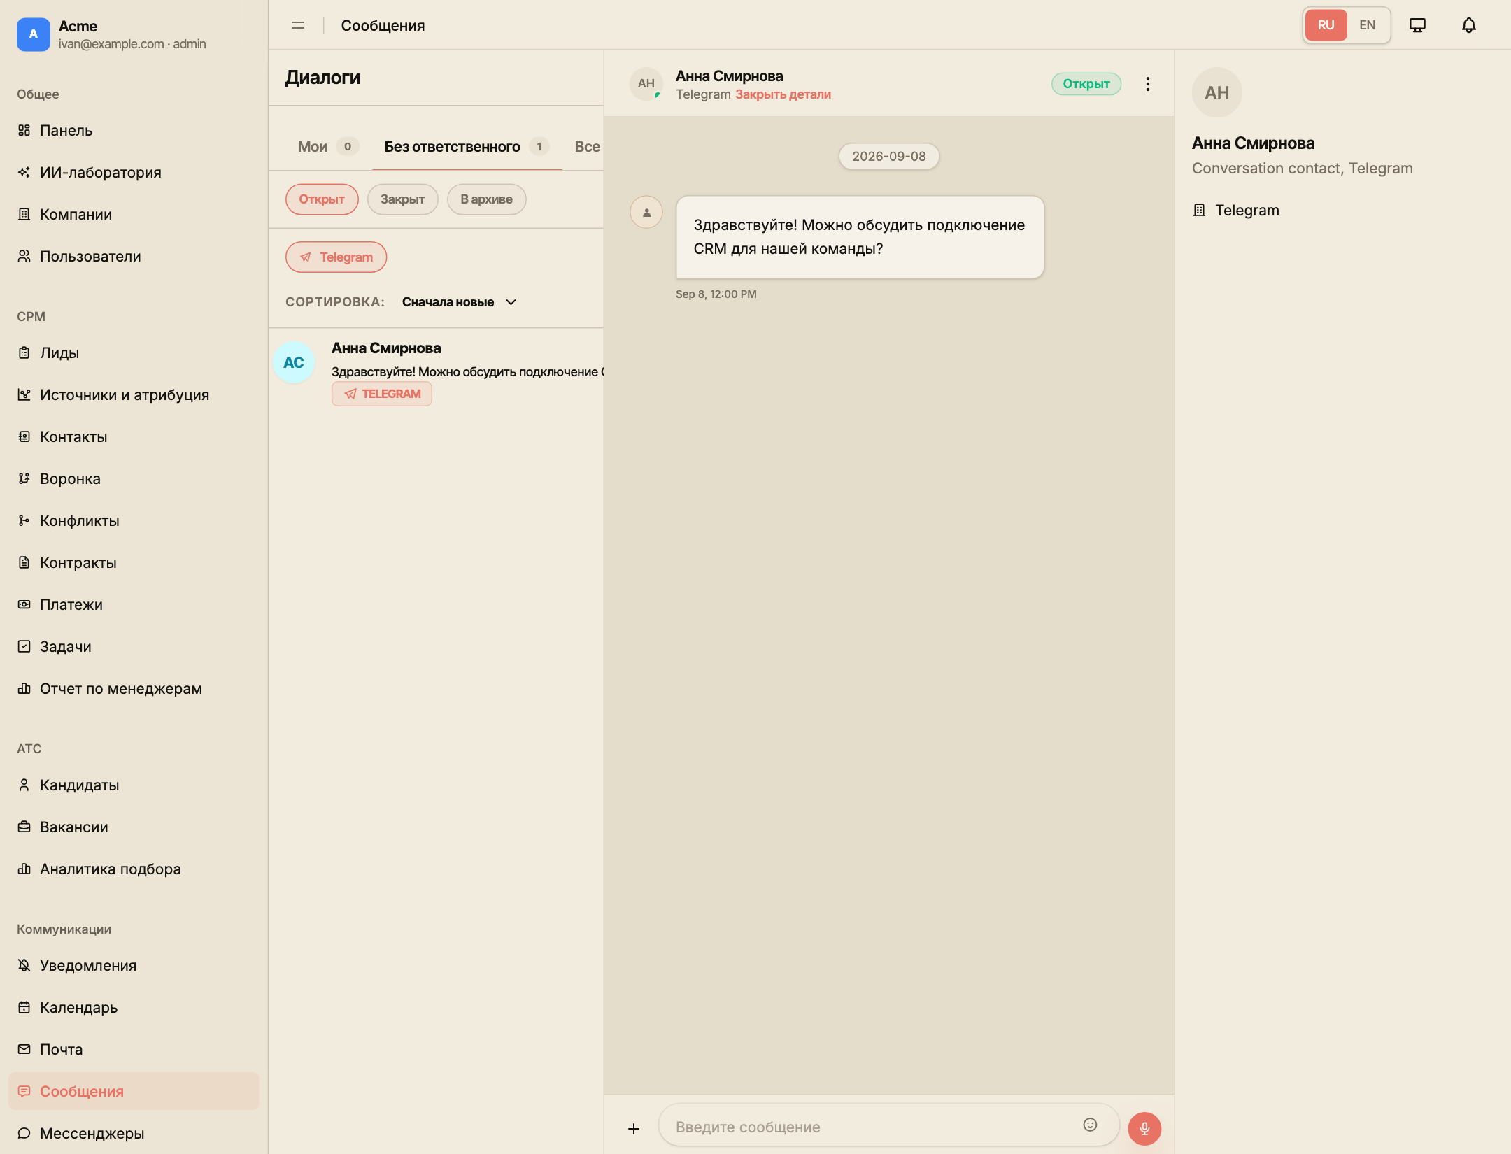Open Воронка page

(134, 478)
